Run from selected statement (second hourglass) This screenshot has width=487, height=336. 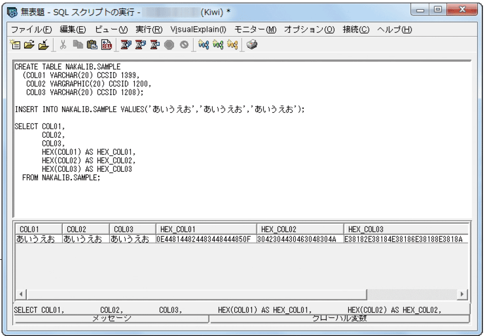140,45
